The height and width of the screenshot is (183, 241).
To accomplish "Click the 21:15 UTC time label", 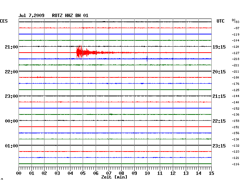I will 219,96.
